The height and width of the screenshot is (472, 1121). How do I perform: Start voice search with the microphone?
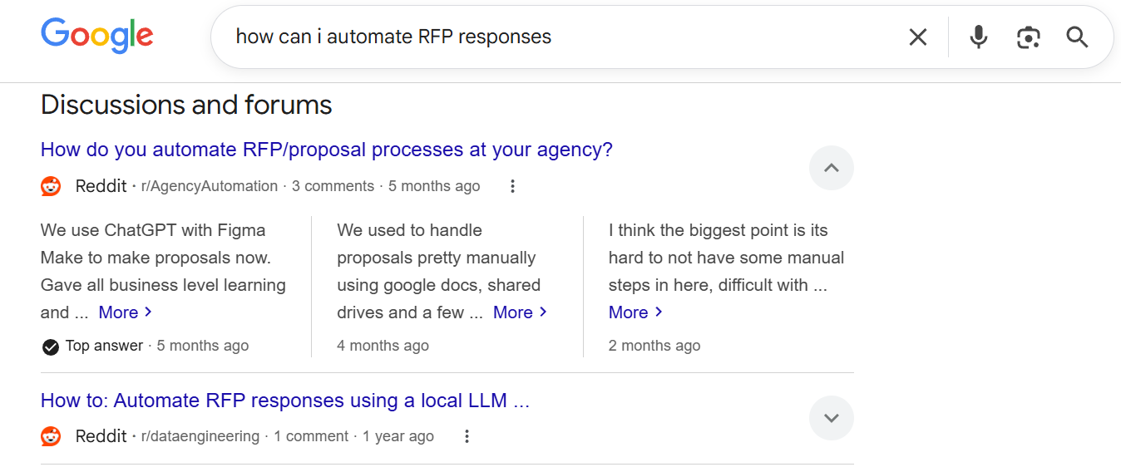(x=979, y=37)
